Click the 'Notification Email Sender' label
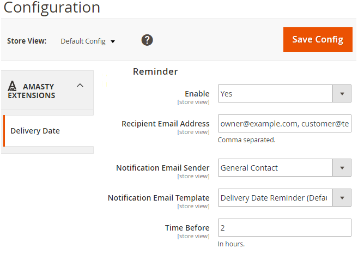 [x=163, y=168]
